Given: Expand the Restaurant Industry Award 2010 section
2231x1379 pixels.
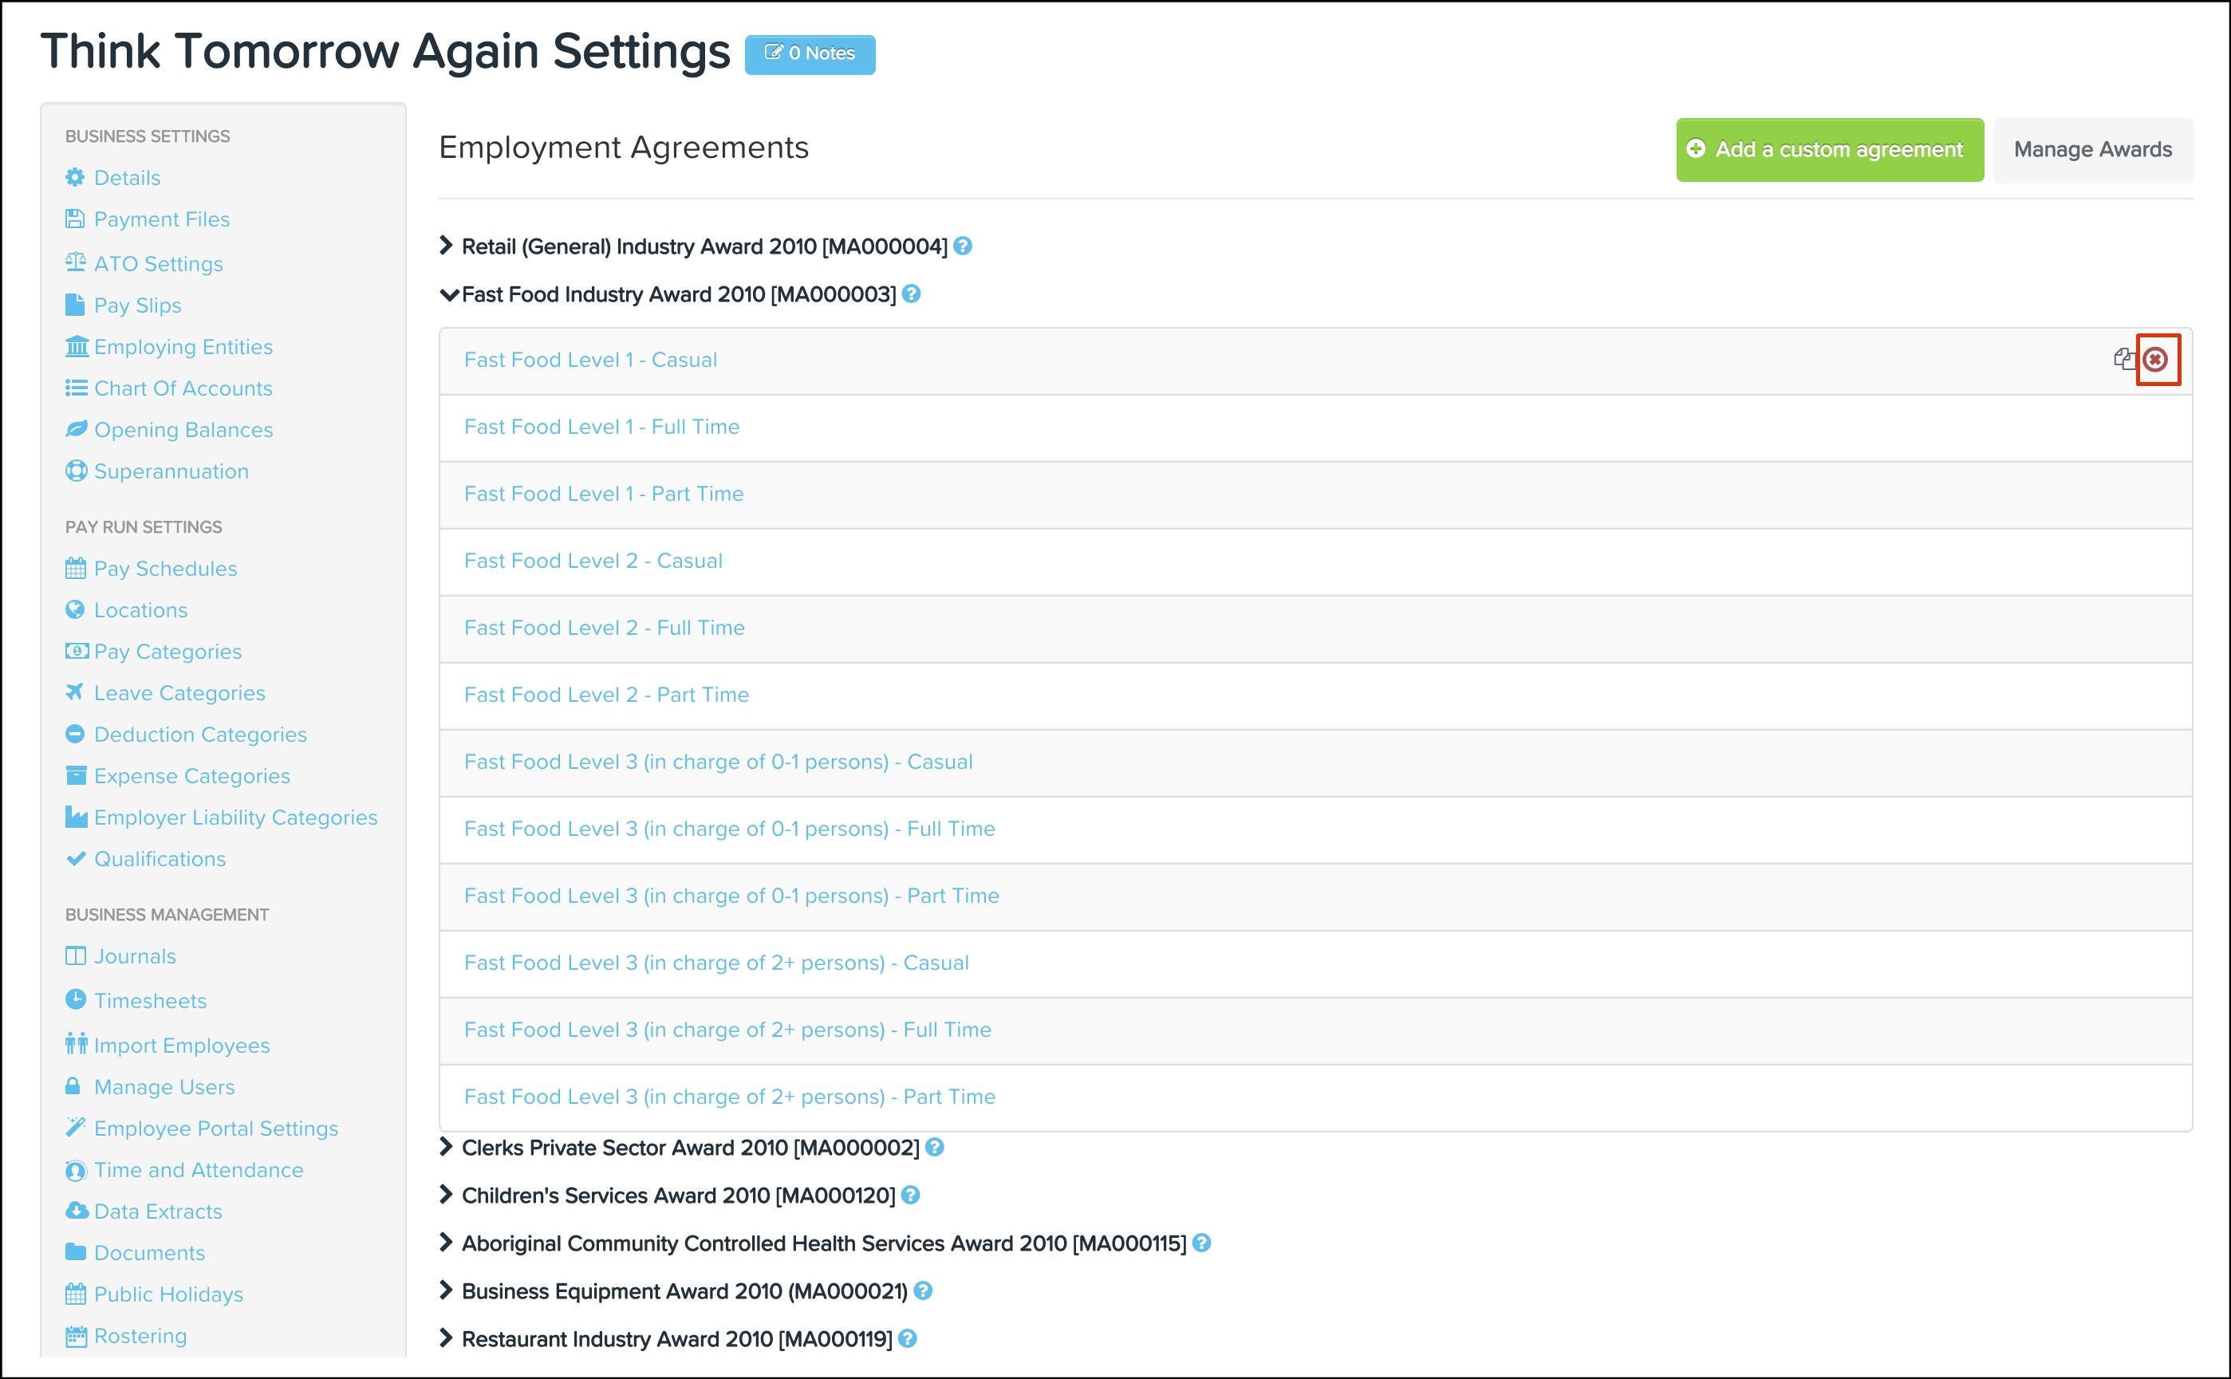Looking at the screenshot, I should tap(446, 1339).
